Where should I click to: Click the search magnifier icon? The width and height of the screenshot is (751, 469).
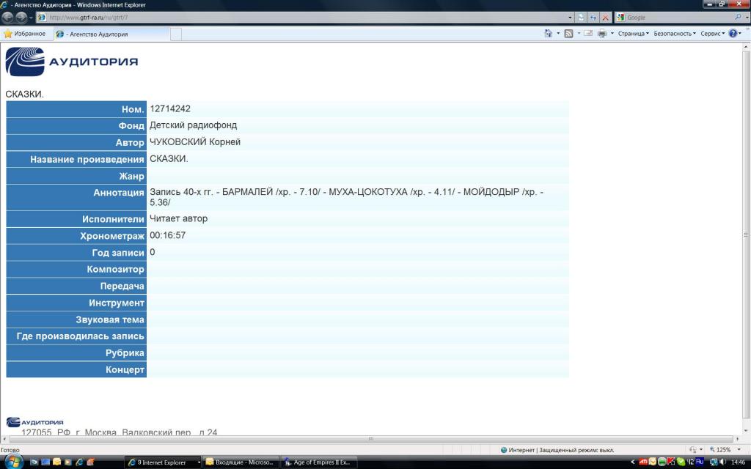coord(738,17)
